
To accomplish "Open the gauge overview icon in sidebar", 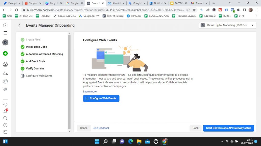I will point(5,64).
